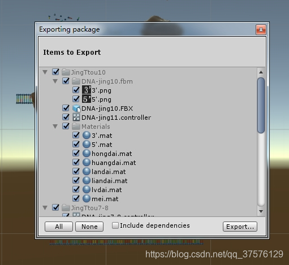Viewport: 289px width, 265px height.
Task: Uncheck the DNA-jing11.controller checkbox
Action: point(66,117)
